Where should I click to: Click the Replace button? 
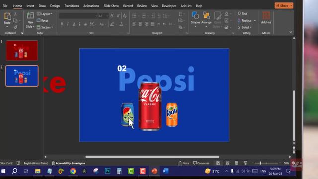(245, 21)
